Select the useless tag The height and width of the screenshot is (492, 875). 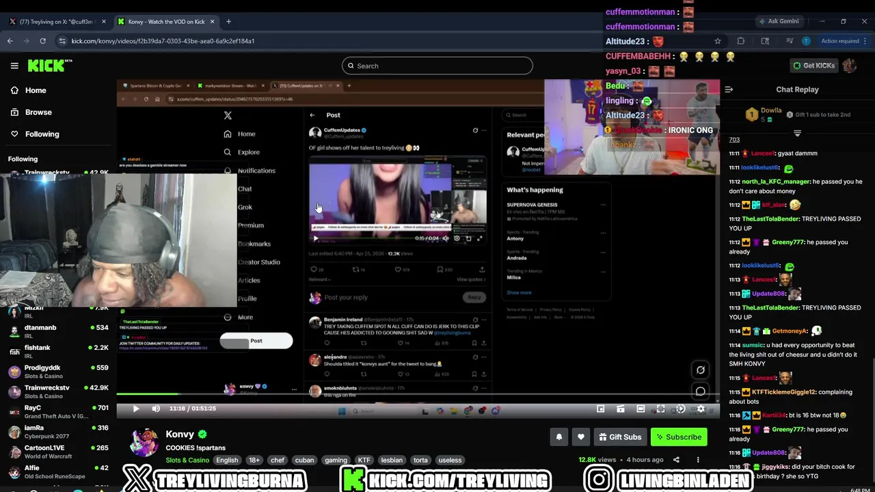(x=450, y=460)
